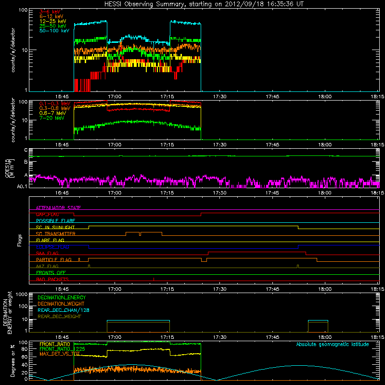
Task: Click the FRONT_RATIO legend entry
Action: (x=55, y=344)
